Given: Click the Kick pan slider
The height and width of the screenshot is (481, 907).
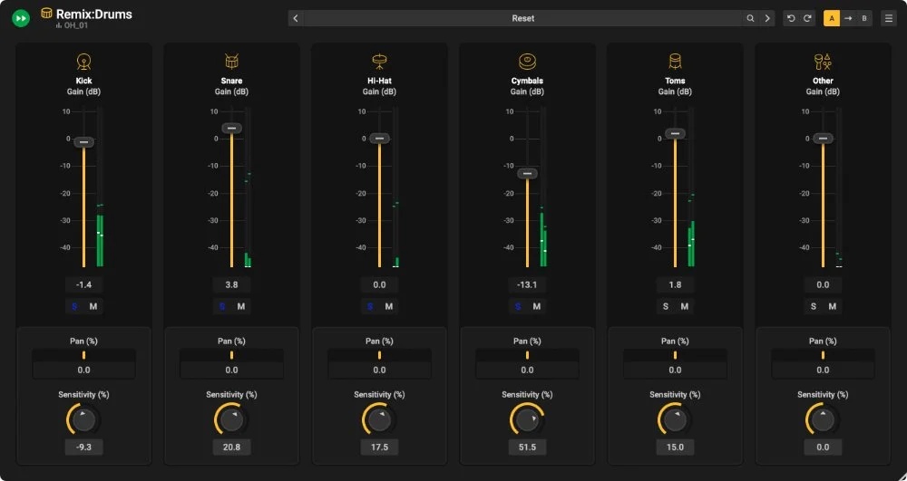Looking at the screenshot, I should [83, 355].
